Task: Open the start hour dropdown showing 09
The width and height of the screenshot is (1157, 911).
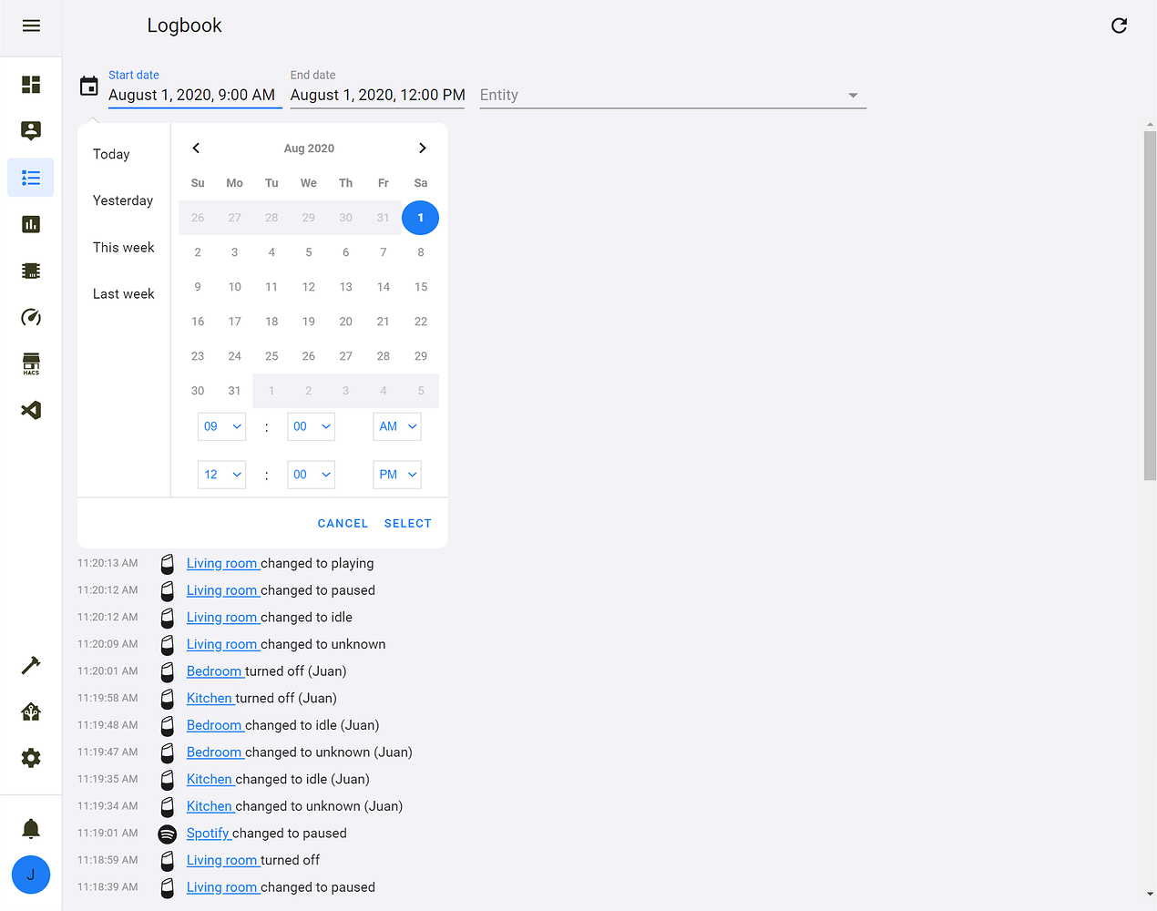Action: (221, 425)
